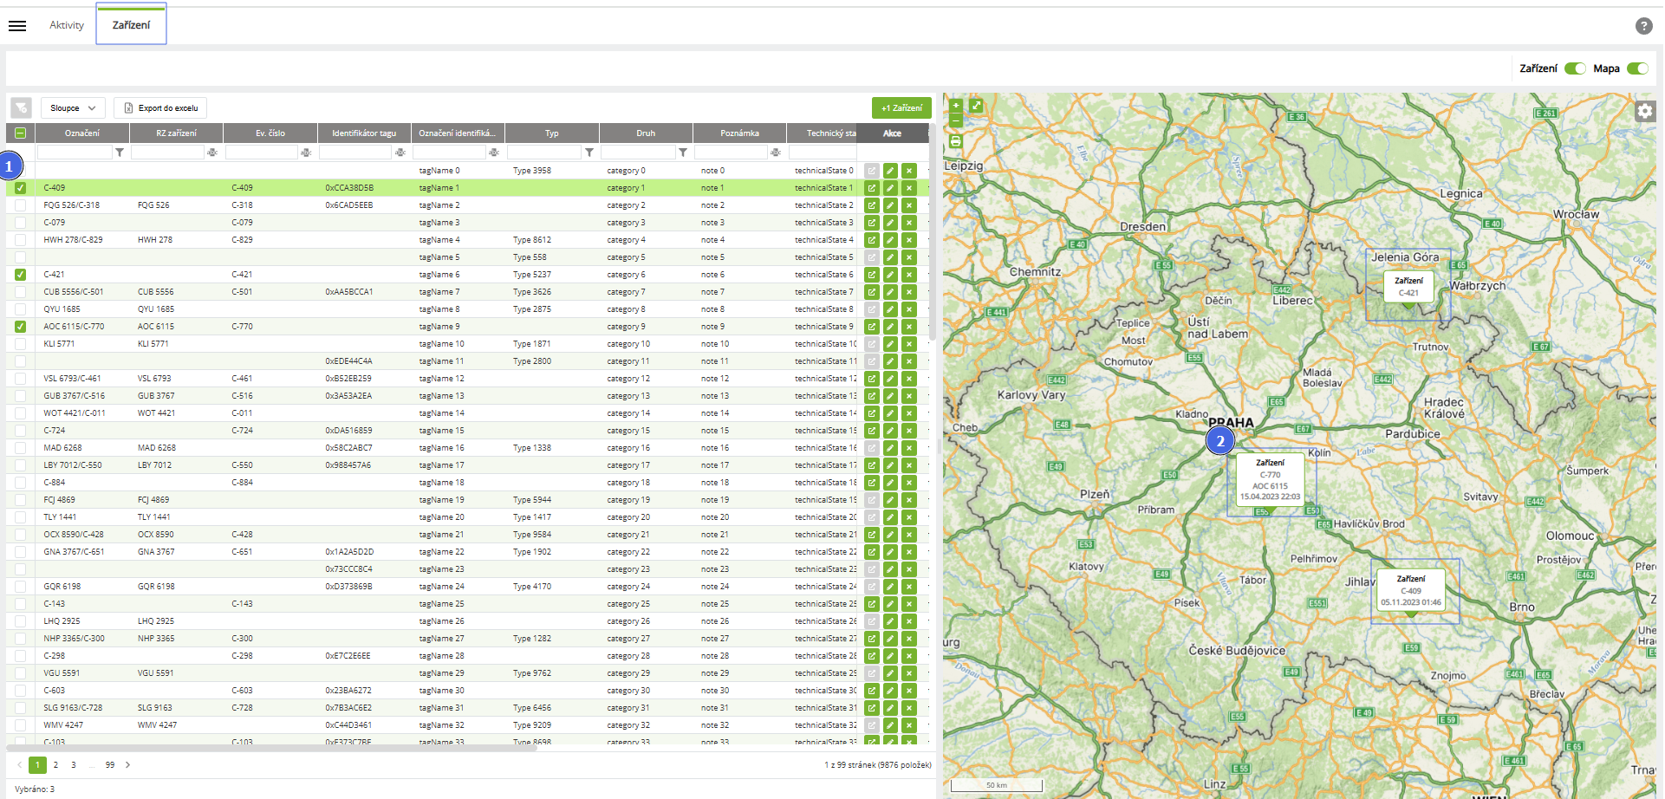Screen dimensions: 1665x799
Task: Edit the C-409 device row
Action: pyautogui.click(x=890, y=188)
